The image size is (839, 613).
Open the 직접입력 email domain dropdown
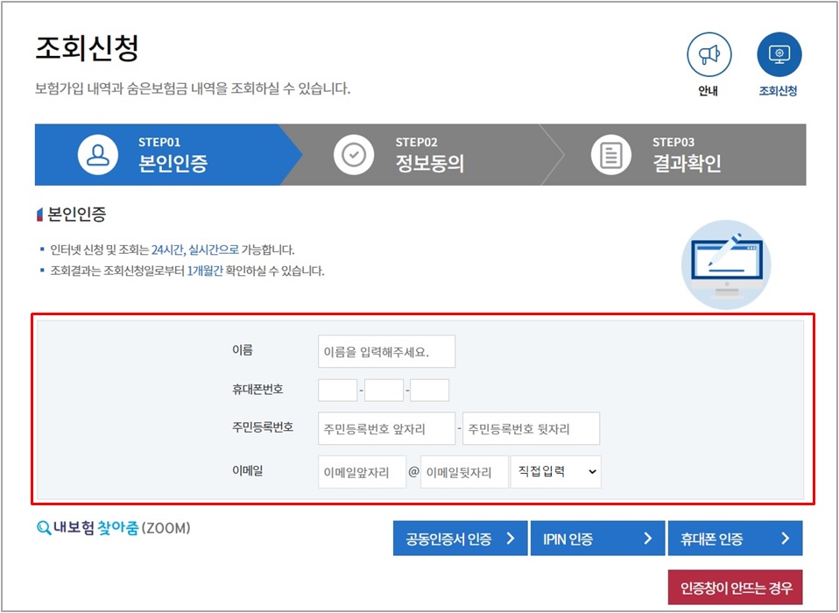[556, 471]
